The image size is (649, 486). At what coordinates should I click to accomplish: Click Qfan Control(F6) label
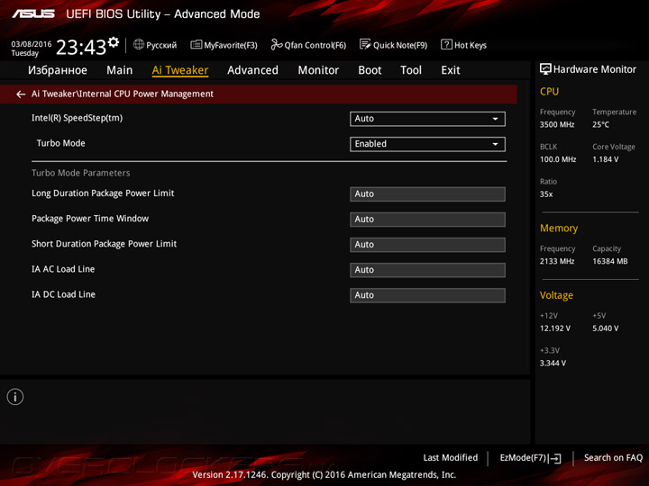315,45
